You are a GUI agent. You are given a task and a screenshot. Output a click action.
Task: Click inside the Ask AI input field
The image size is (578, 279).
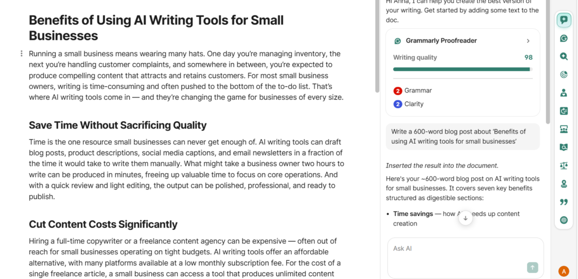[457, 249]
